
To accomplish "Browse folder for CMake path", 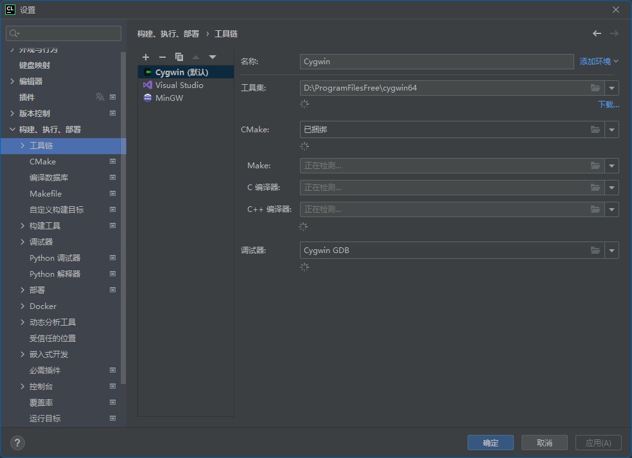I will [x=595, y=129].
